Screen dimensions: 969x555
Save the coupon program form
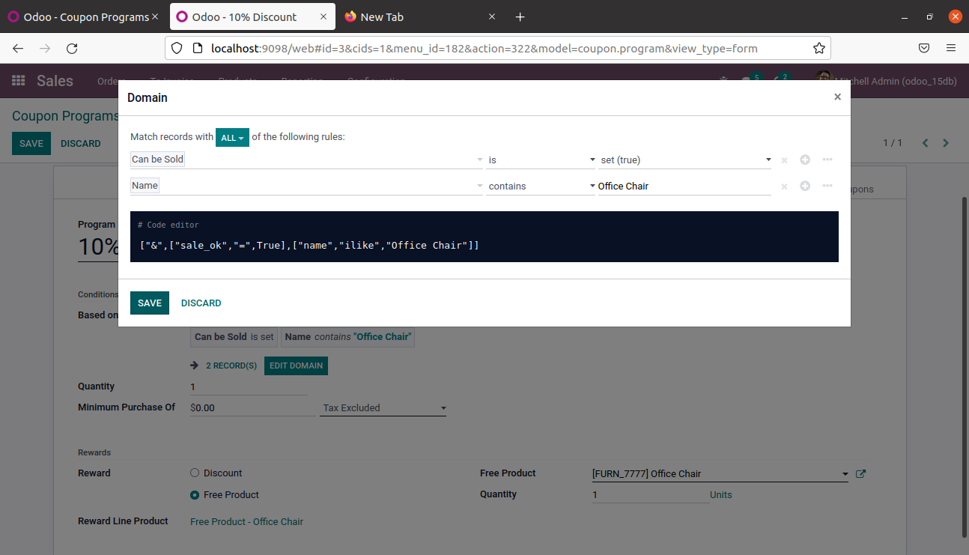(x=31, y=143)
